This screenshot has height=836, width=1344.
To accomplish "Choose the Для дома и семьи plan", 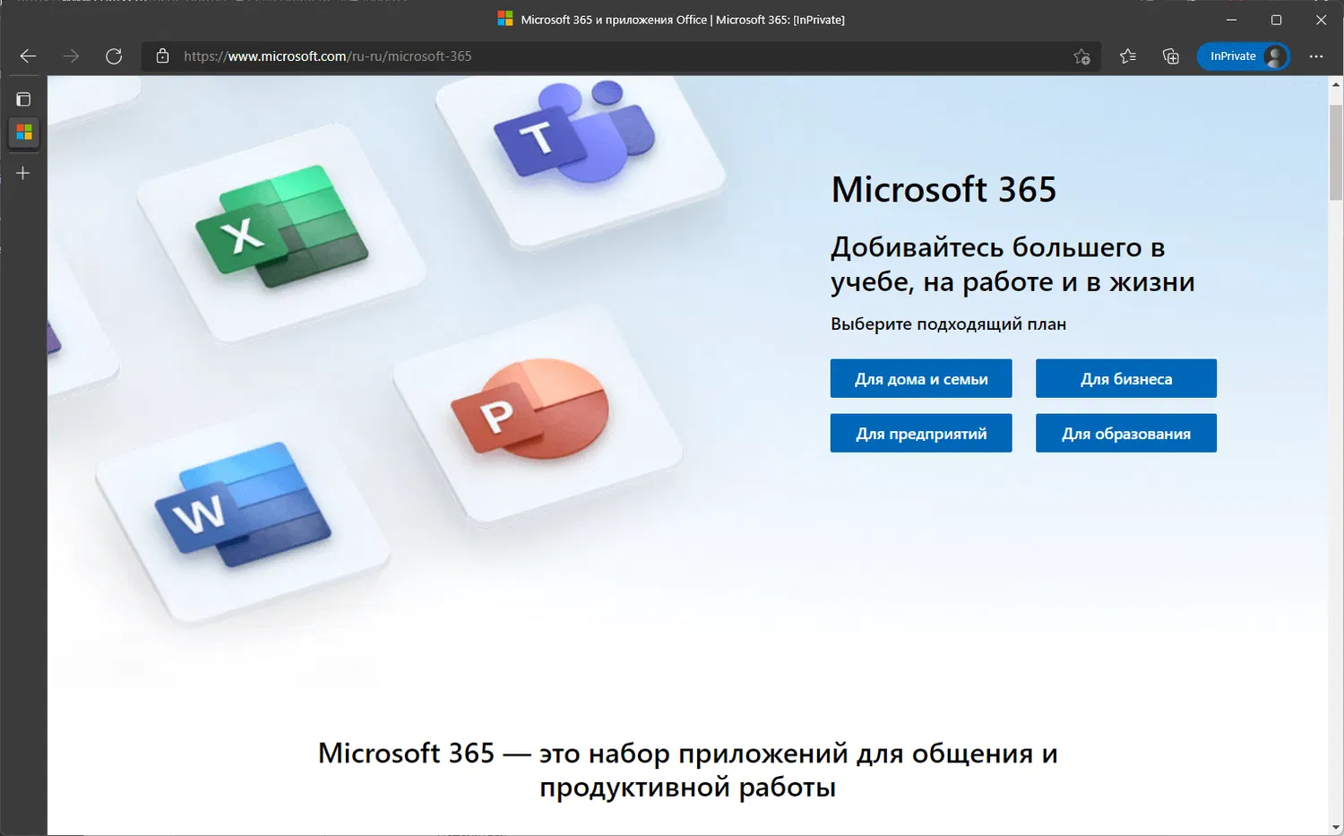I will click(x=921, y=379).
